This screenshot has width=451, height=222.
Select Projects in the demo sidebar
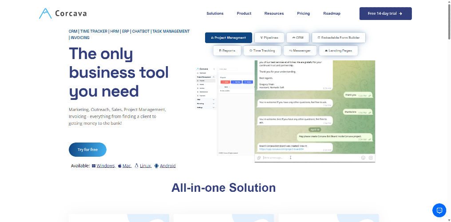pos(206,81)
